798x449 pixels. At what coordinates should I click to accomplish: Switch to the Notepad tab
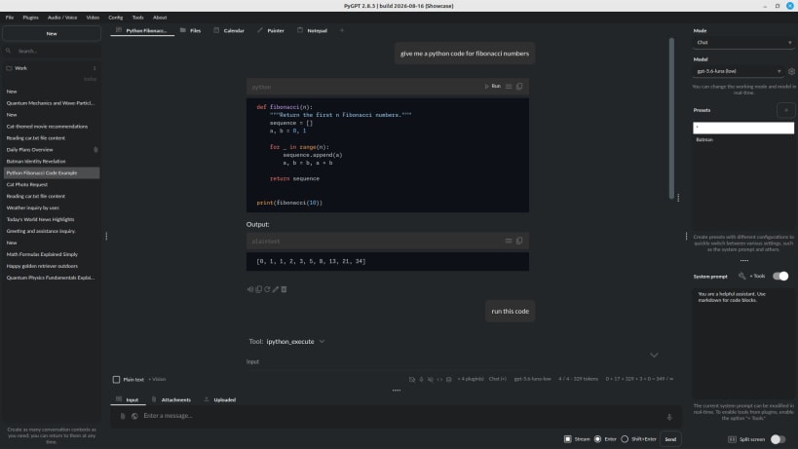(312, 30)
